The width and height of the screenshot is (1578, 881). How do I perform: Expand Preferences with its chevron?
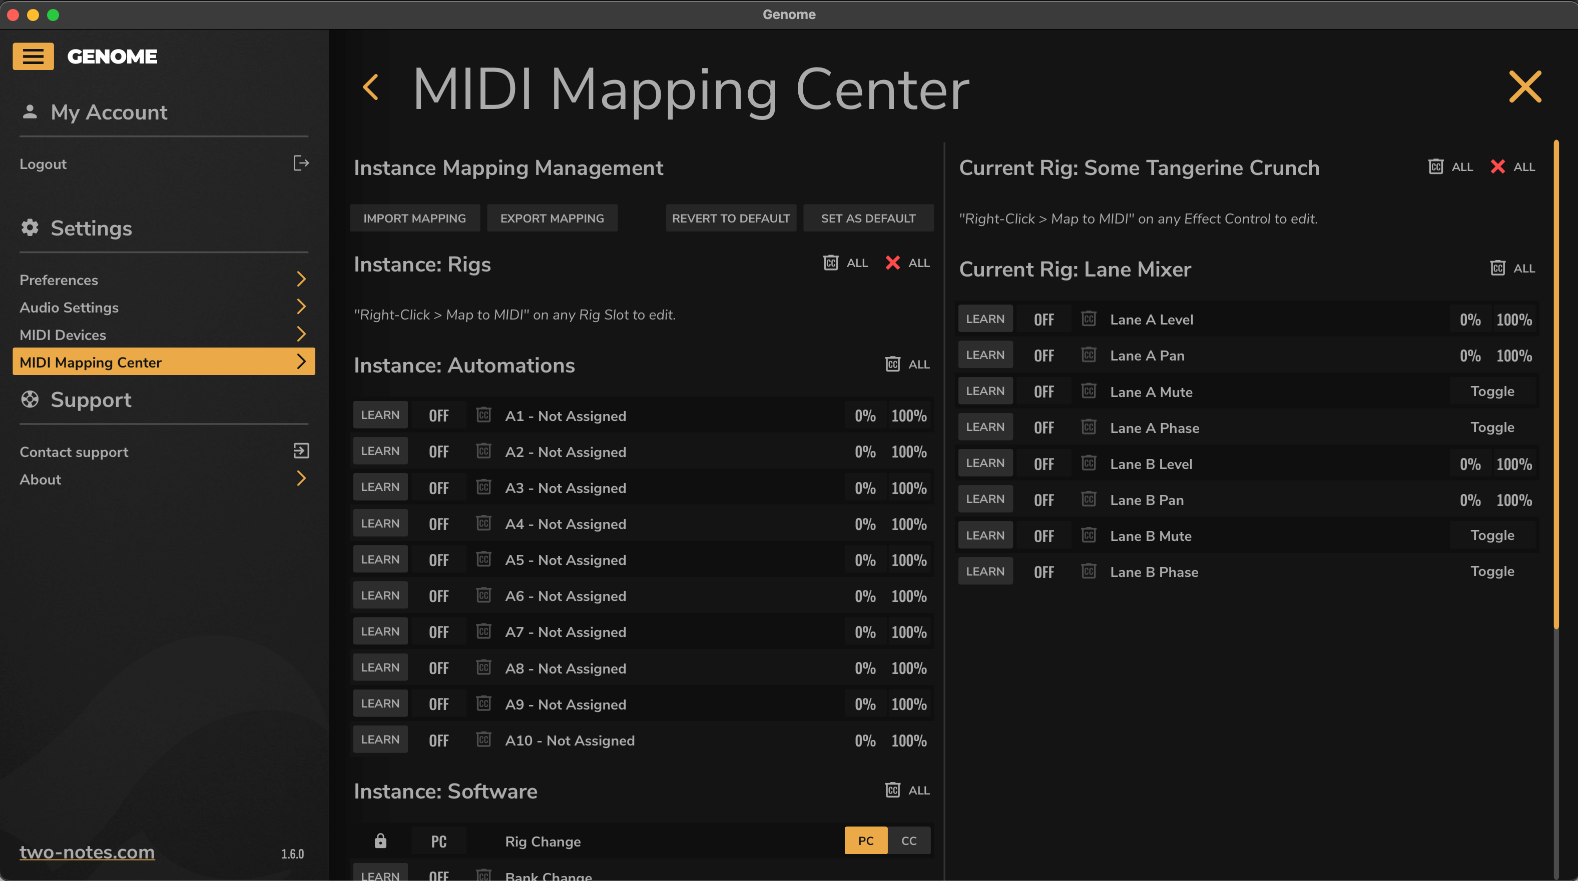301,279
